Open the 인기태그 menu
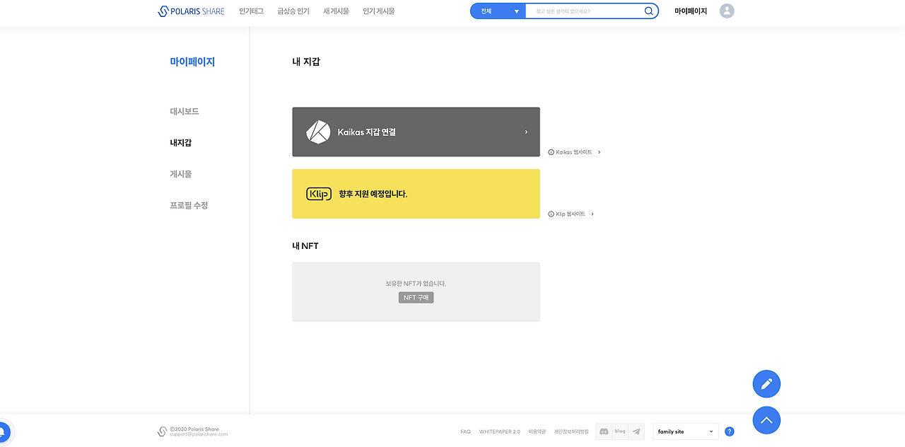 click(251, 11)
